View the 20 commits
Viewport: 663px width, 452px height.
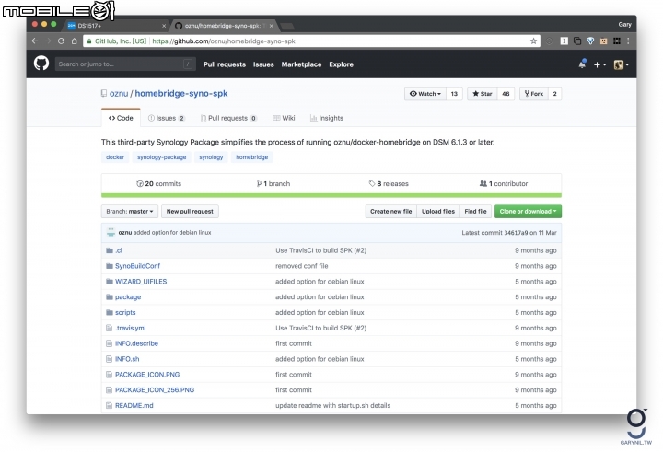158,183
